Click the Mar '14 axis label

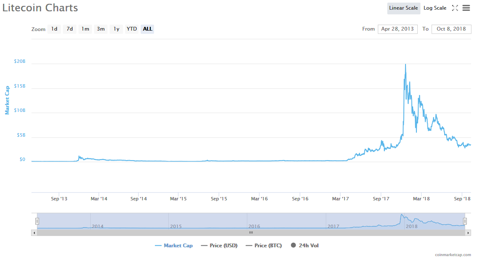[99, 199]
